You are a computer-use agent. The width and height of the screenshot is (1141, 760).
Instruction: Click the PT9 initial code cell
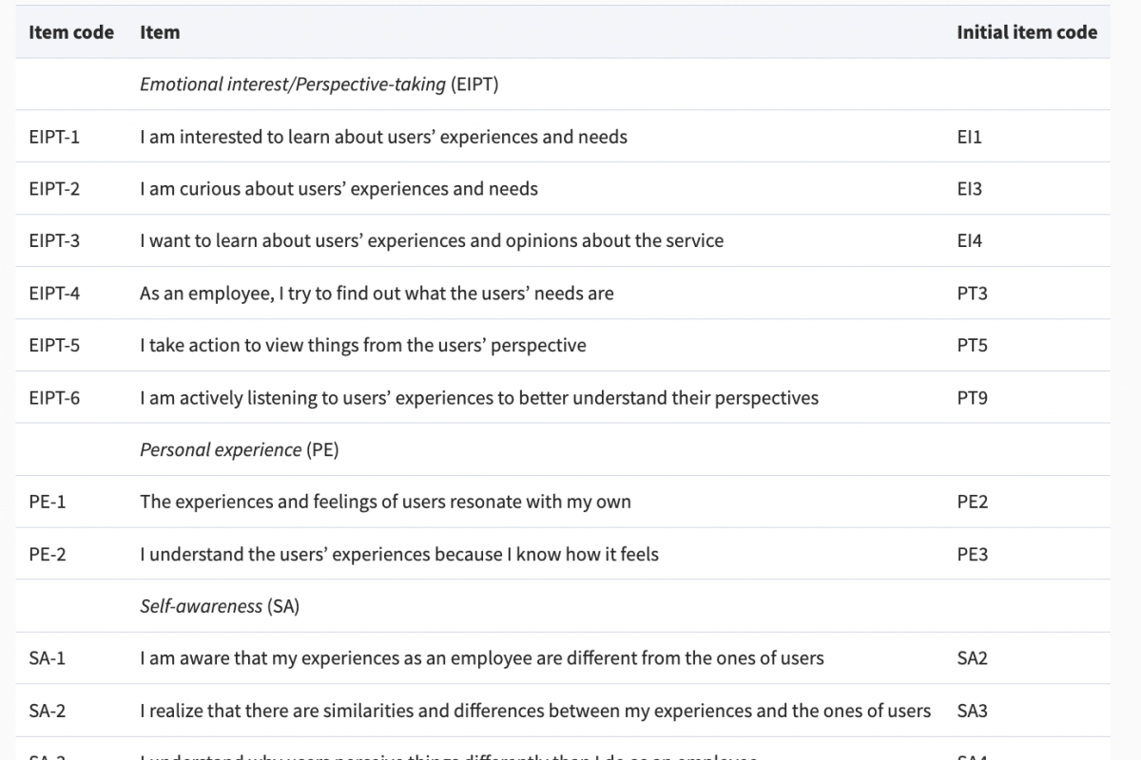[972, 398]
